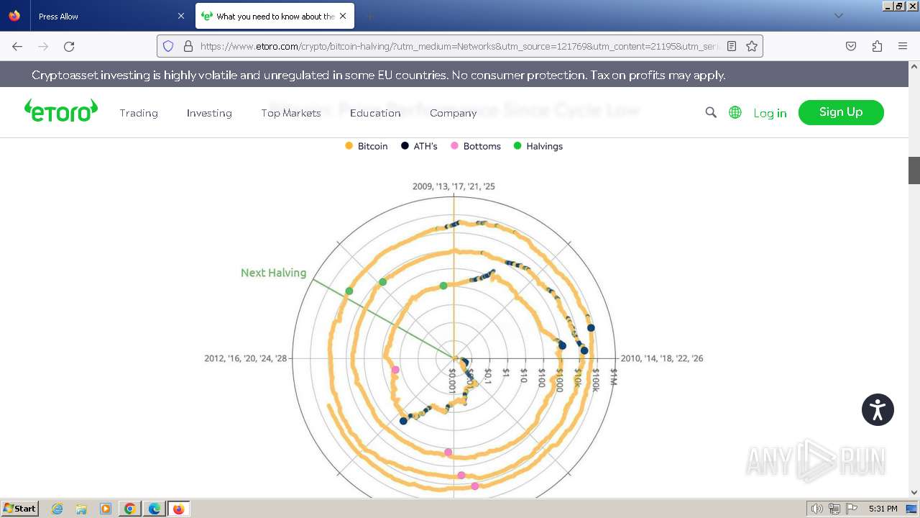The image size is (920, 518).
Task: Open language selector globe
Action: 735,112
